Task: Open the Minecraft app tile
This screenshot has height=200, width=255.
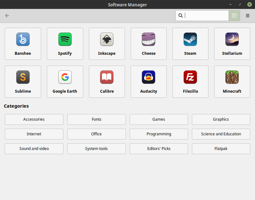Action: tap(232, 82)
